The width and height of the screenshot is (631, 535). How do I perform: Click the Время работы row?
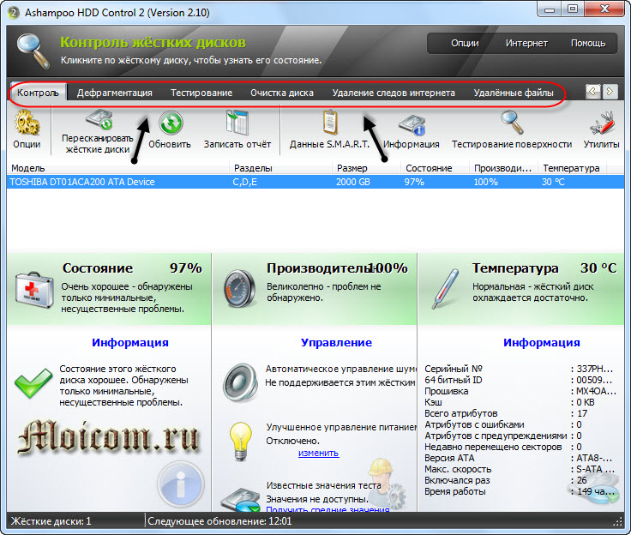[x=520, y=491]
